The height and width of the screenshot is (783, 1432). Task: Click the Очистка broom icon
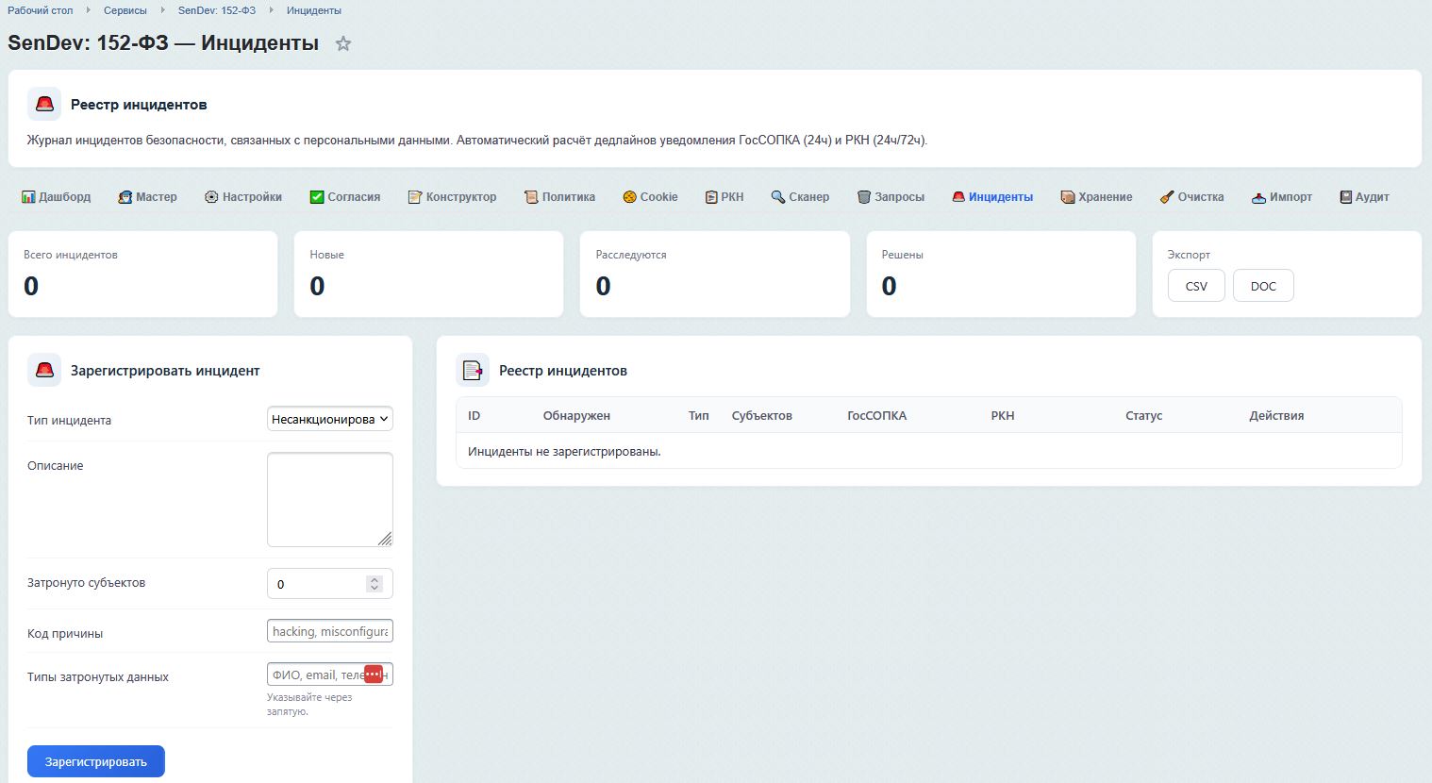point(1167,197)
